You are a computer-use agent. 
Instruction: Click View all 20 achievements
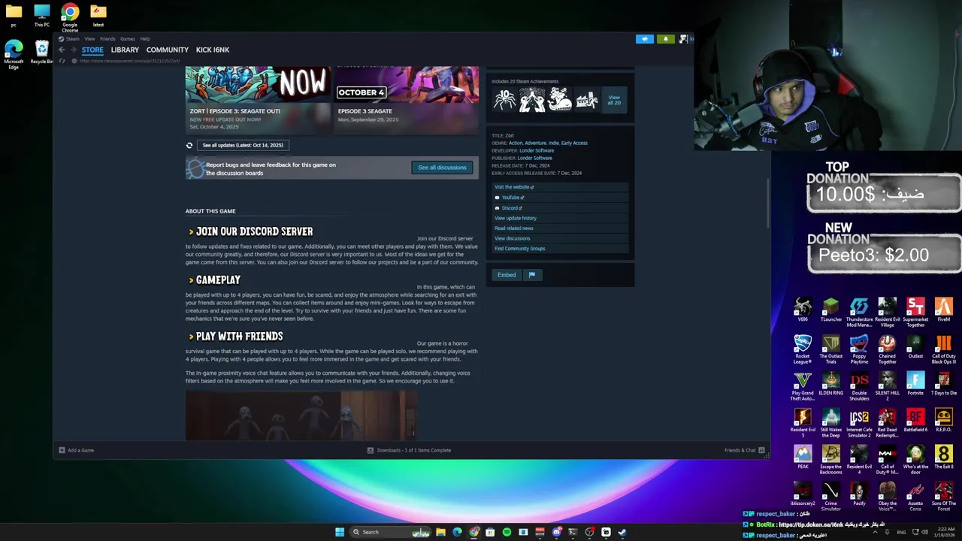click(614, 99)
